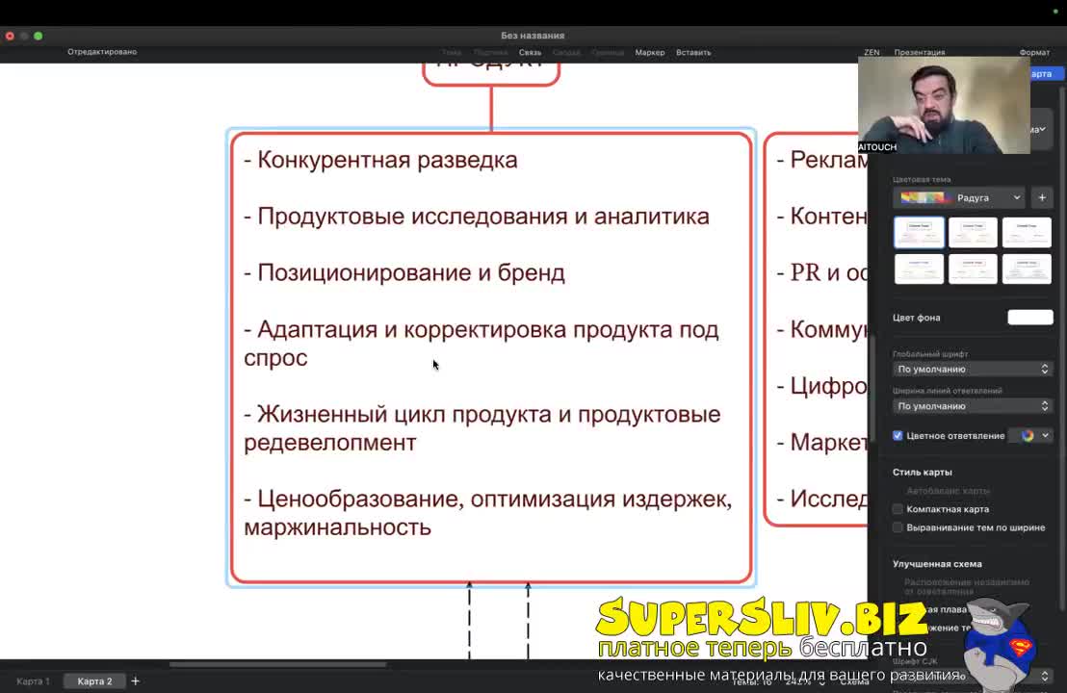Add a custom color theme with plus icon
Viewport: 1067px width, 693px height.
pyautogui.click(x=1042, y=197)
